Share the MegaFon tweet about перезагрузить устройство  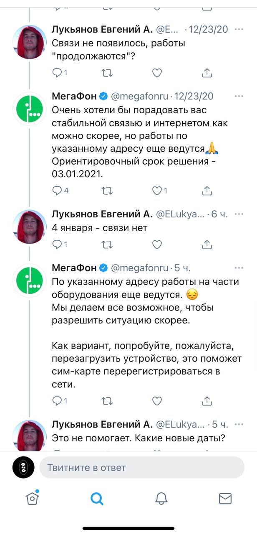click(207, 401)
